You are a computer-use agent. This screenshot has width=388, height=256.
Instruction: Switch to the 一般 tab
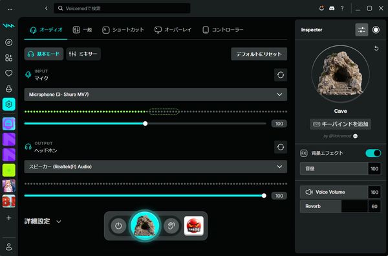tap(82, 30)
